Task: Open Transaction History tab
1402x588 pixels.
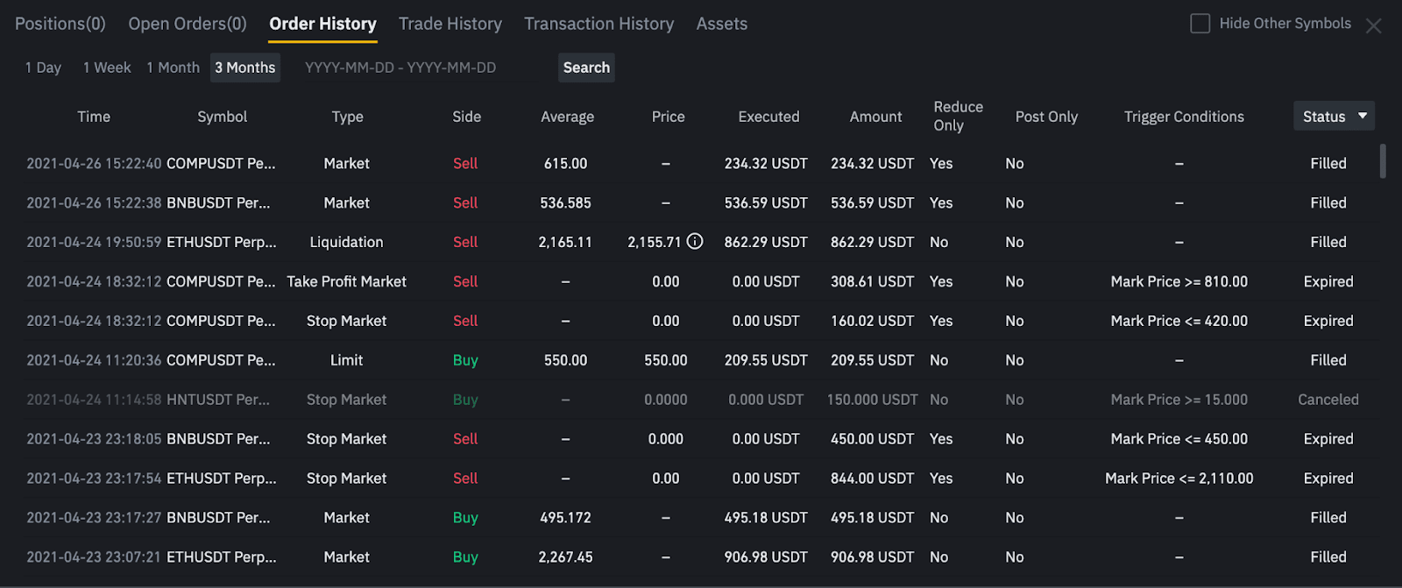Action: pyautogui.click(x=599, y=24)
